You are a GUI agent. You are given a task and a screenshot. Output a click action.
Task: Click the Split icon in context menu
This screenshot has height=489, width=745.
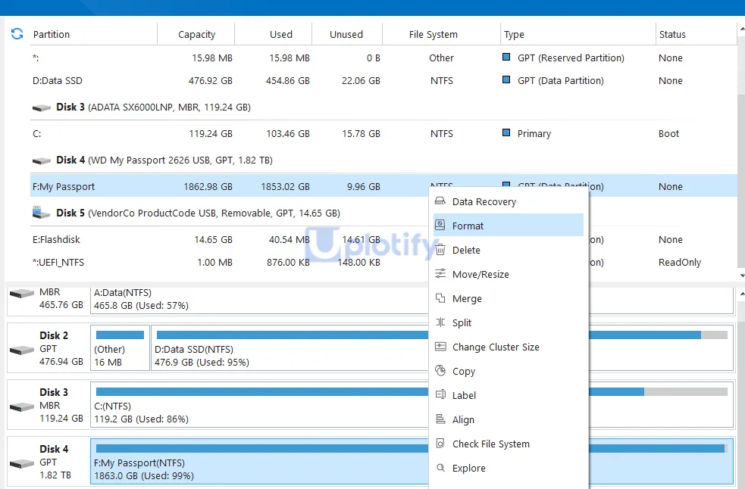440,322
